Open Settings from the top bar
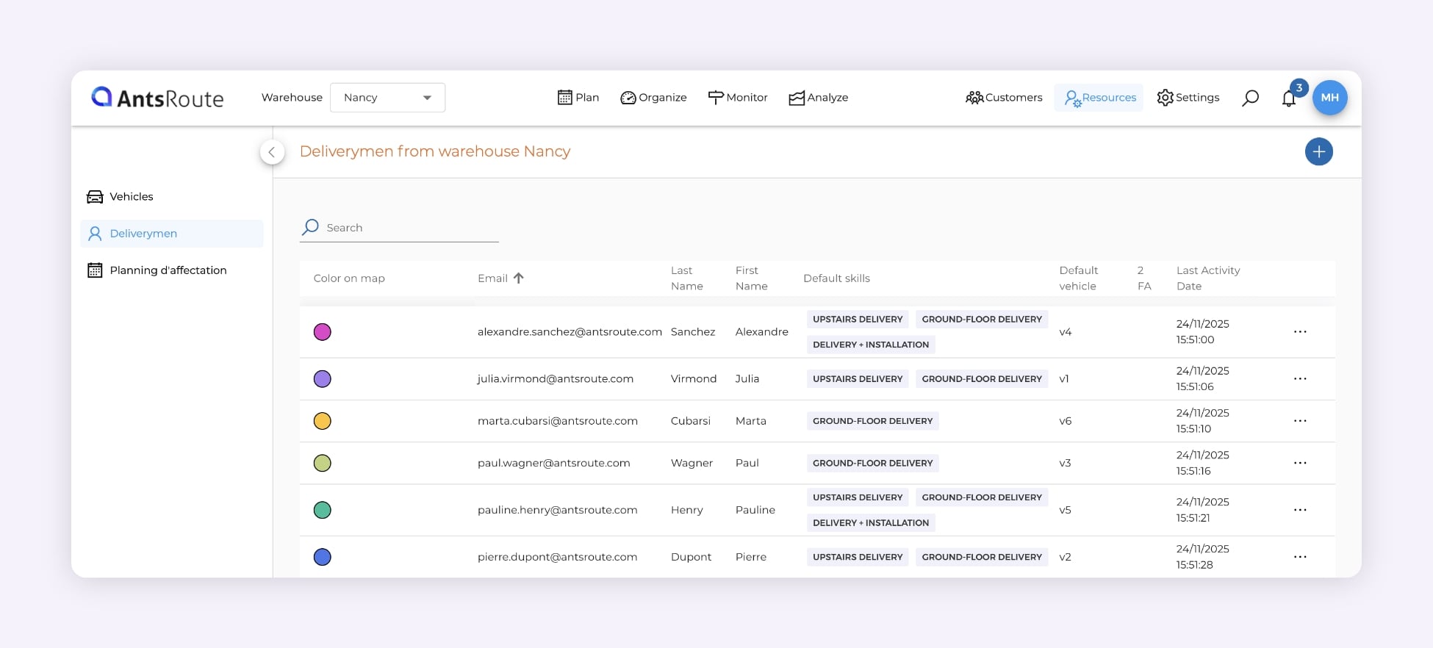This screenshot has height=648, width=1433. pos(1188,98)
